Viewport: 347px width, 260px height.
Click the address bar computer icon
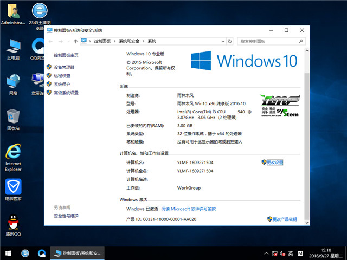point(83,41)
